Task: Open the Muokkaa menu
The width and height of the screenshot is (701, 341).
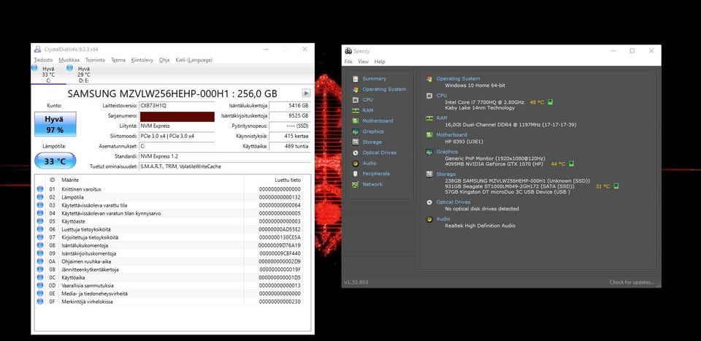Action: pos(69,60)
